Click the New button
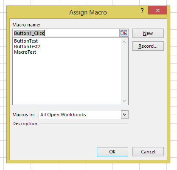This screenshot has width=177, height=170. (x=148, y=33)
